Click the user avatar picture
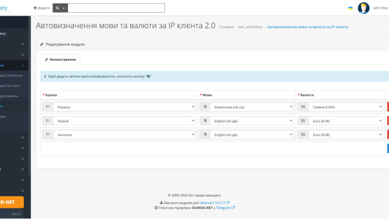Image resolution: width=389 pixels, height=219 pixels. 364,8
